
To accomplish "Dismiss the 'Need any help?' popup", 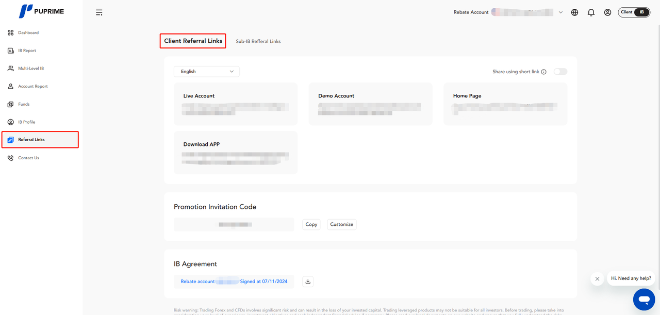I will point(597,279).
